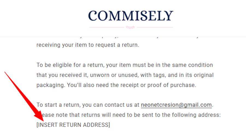Open the neonetcresion@gmail.com email link
Viewport: 246px width, 140px height.
(x=176, y=105)
